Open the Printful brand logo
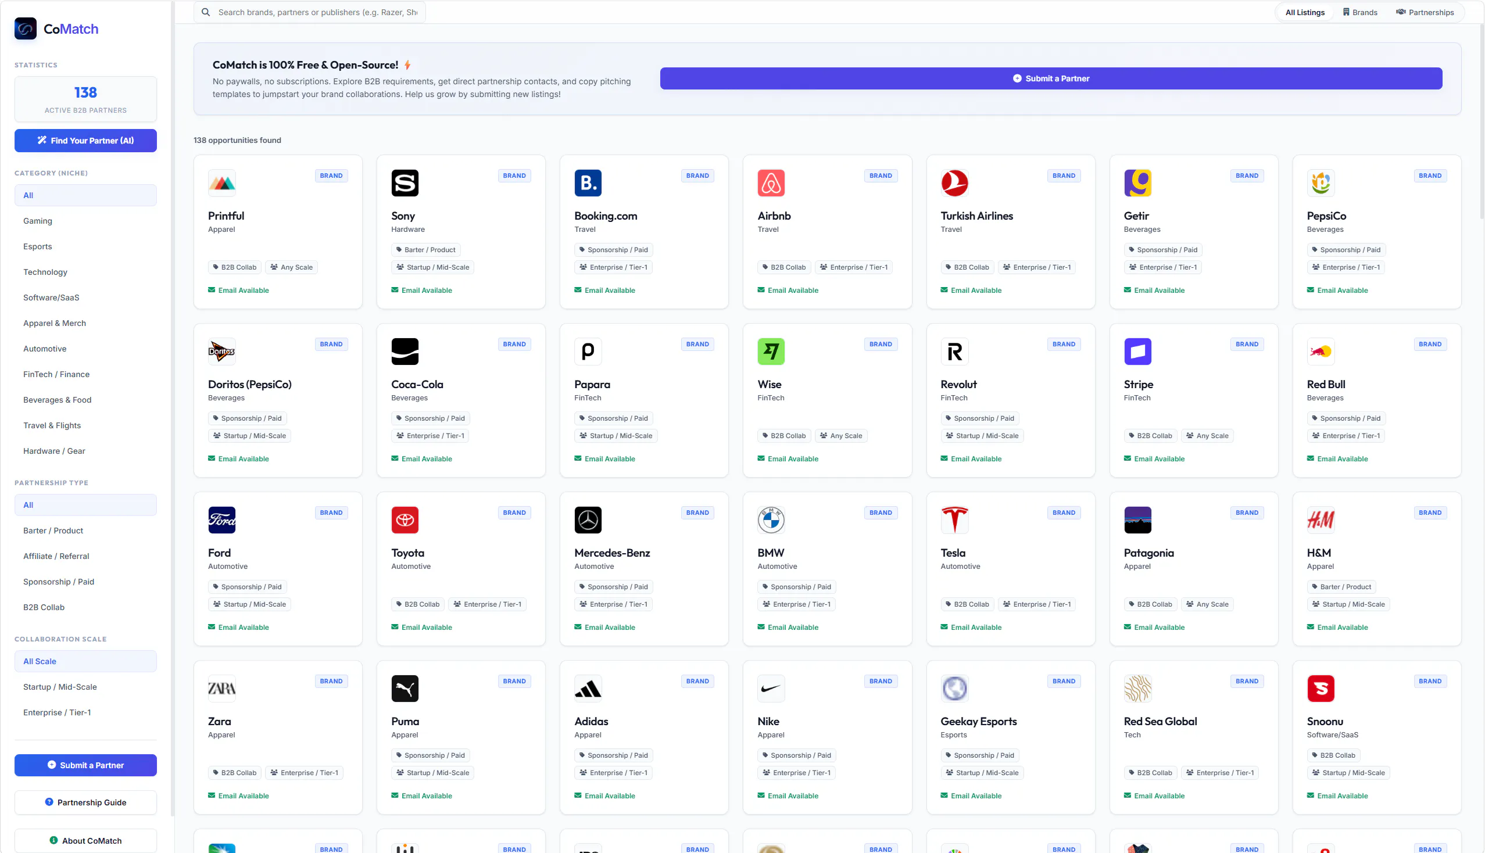Viewport: 1485px width, 853px height. coord(221,184)
